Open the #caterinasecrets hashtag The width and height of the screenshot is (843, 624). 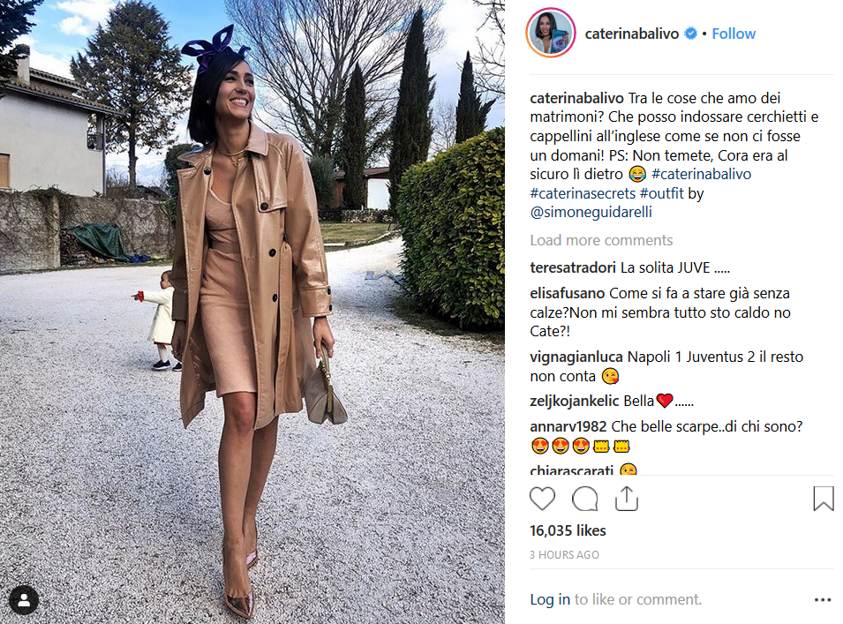click(x=583, y=193)
